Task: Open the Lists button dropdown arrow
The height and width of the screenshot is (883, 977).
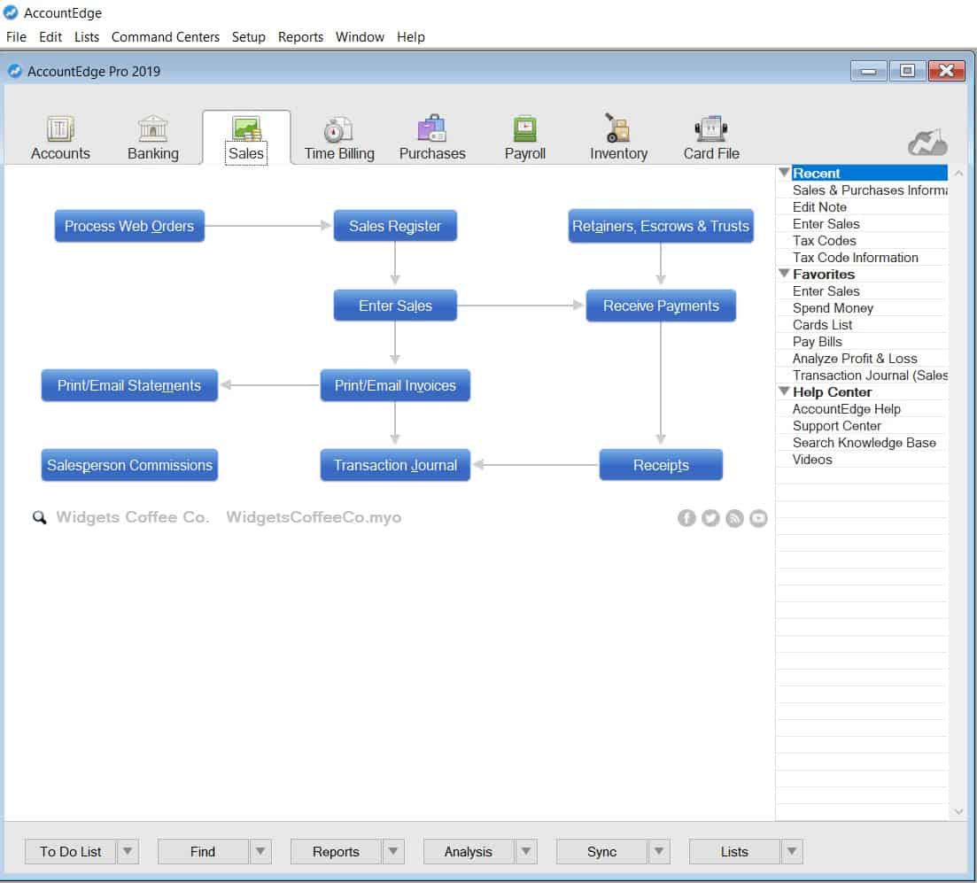Action: [791, 851]
